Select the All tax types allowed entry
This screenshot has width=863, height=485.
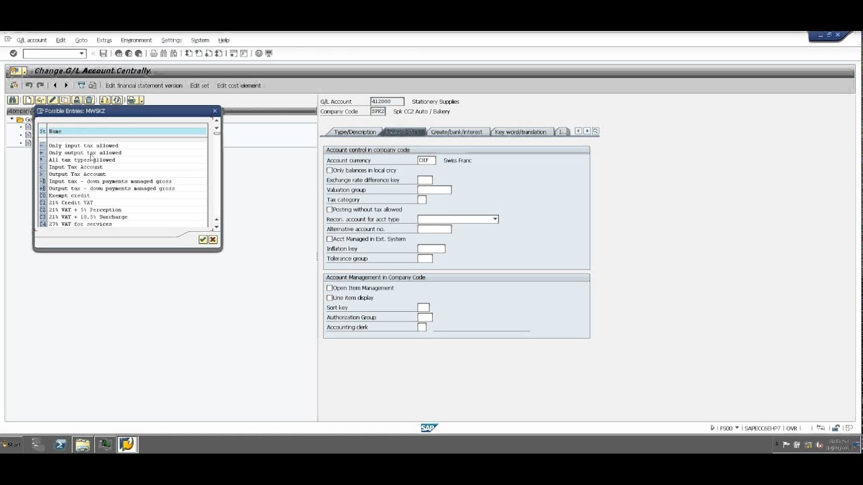(x=82, y=160)
